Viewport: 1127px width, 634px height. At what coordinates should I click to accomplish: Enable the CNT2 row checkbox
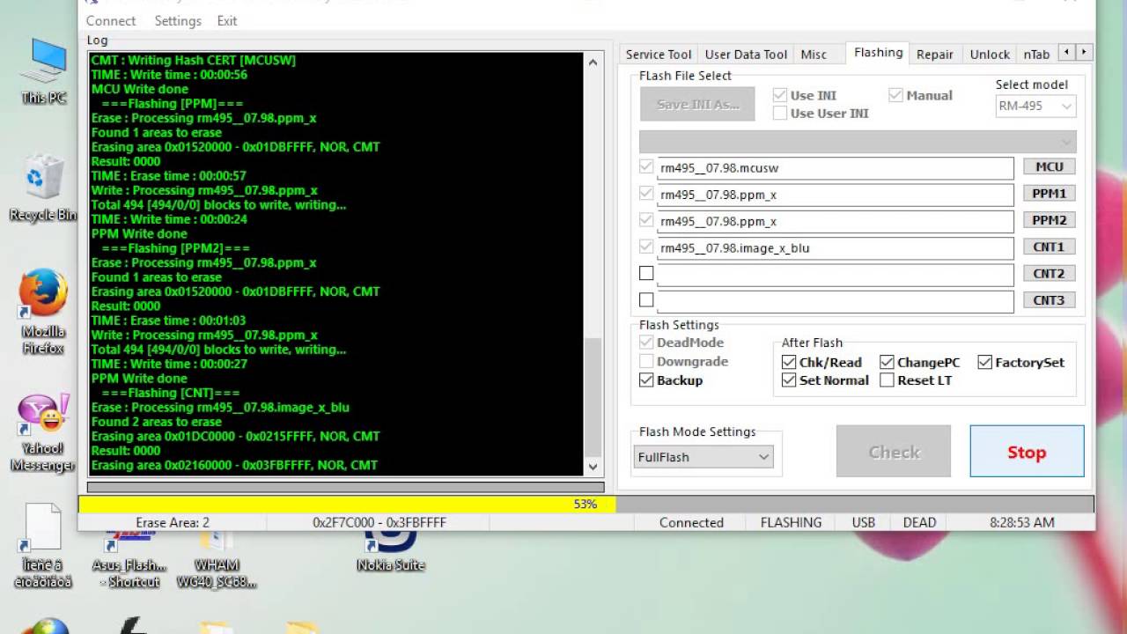click(x=647, y=274)
